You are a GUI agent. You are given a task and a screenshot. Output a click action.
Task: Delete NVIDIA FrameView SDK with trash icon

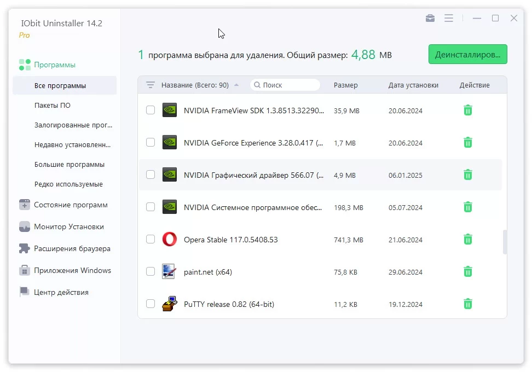pos(468,110)
